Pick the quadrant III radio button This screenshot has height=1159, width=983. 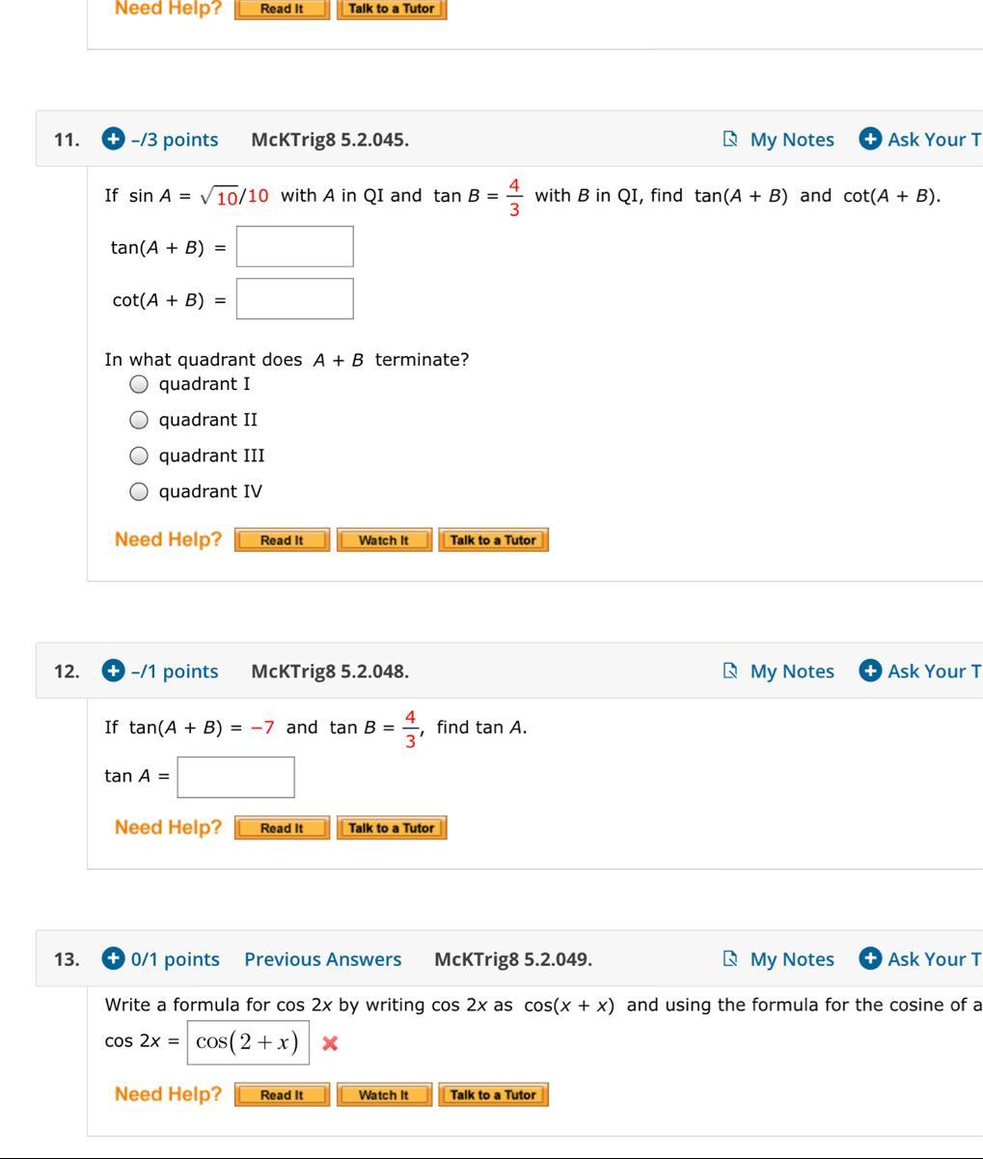[139, 455]
